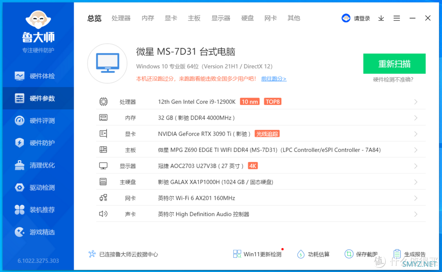Open the hamburger menu icon
The image size is (442, 272).
397,18
